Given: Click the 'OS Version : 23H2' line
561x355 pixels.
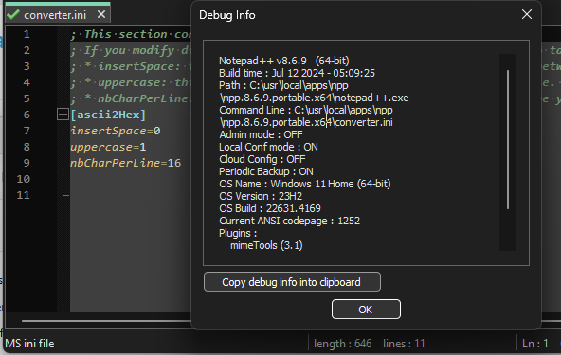Looking at the screenshot, I should [261, 196].
